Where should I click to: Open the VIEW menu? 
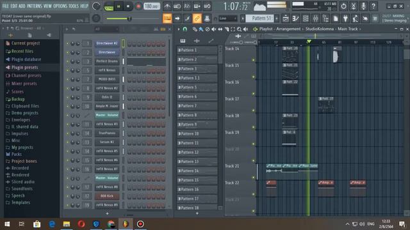click(x=47, y=6)
